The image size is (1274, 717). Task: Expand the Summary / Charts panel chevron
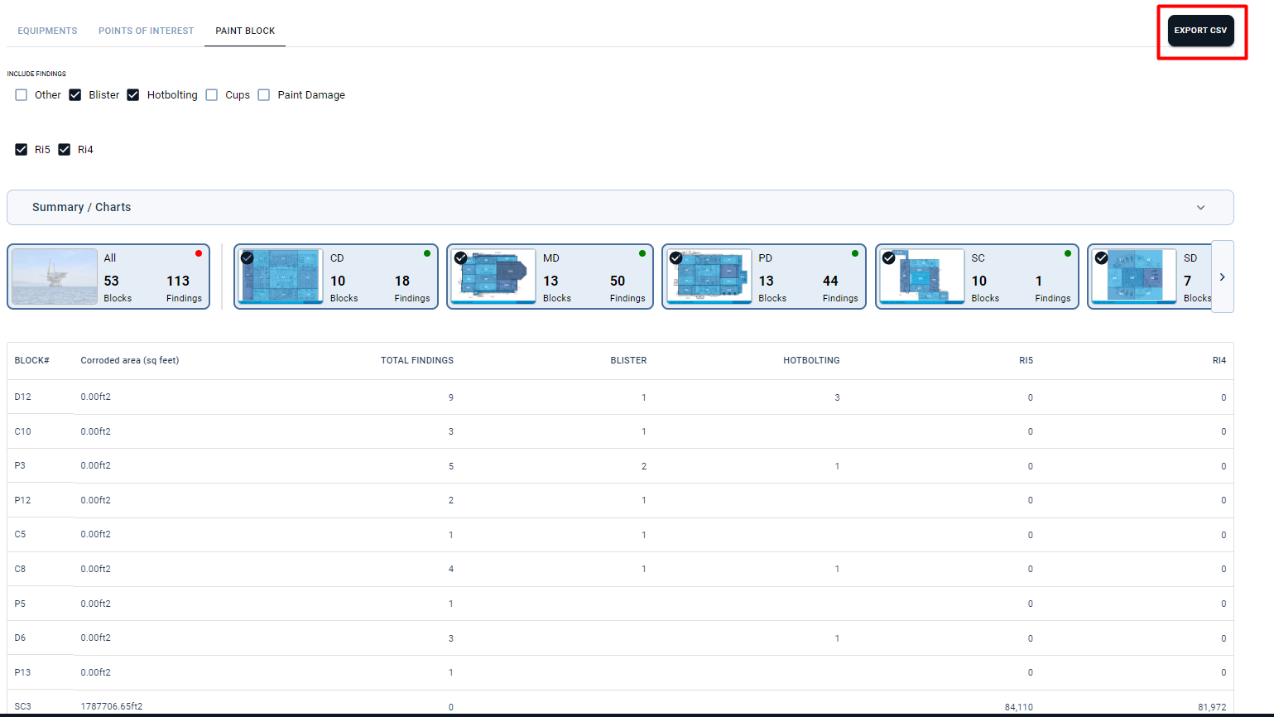pyautogui.click(x=1200, y=208)
